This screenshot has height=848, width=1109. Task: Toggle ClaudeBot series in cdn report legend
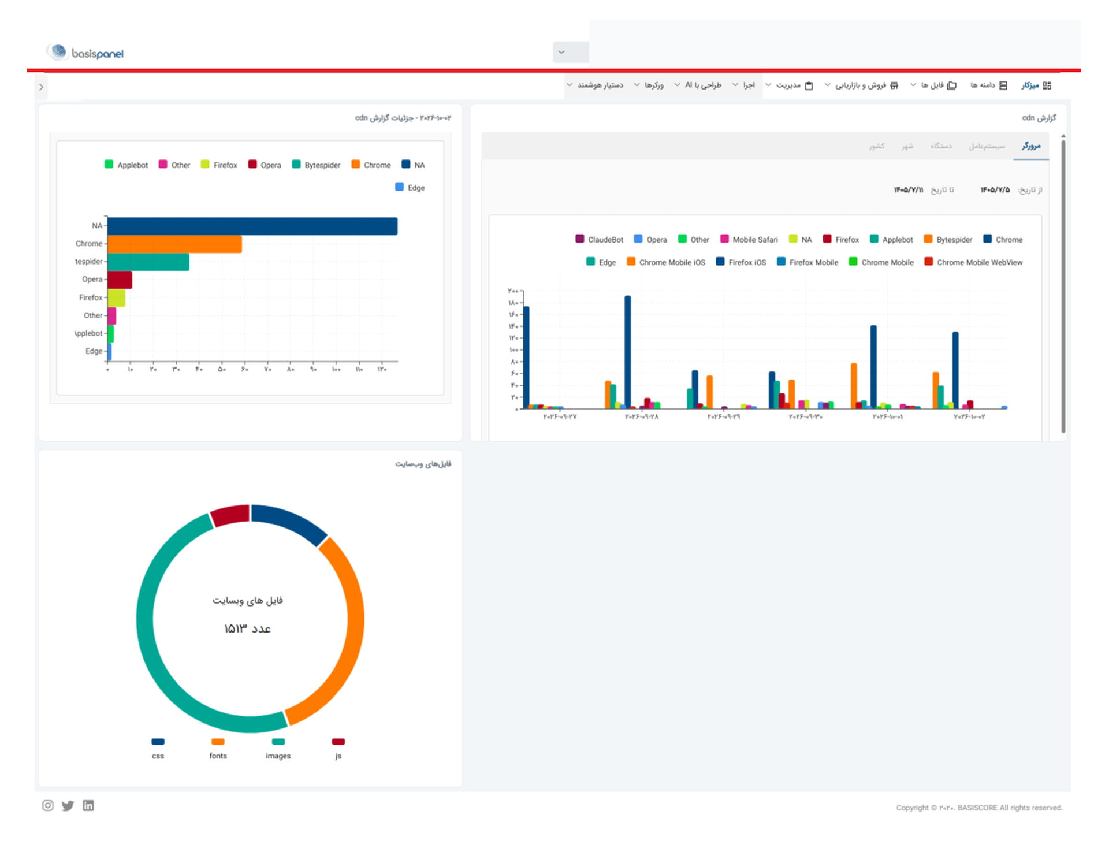pos(600,239)
